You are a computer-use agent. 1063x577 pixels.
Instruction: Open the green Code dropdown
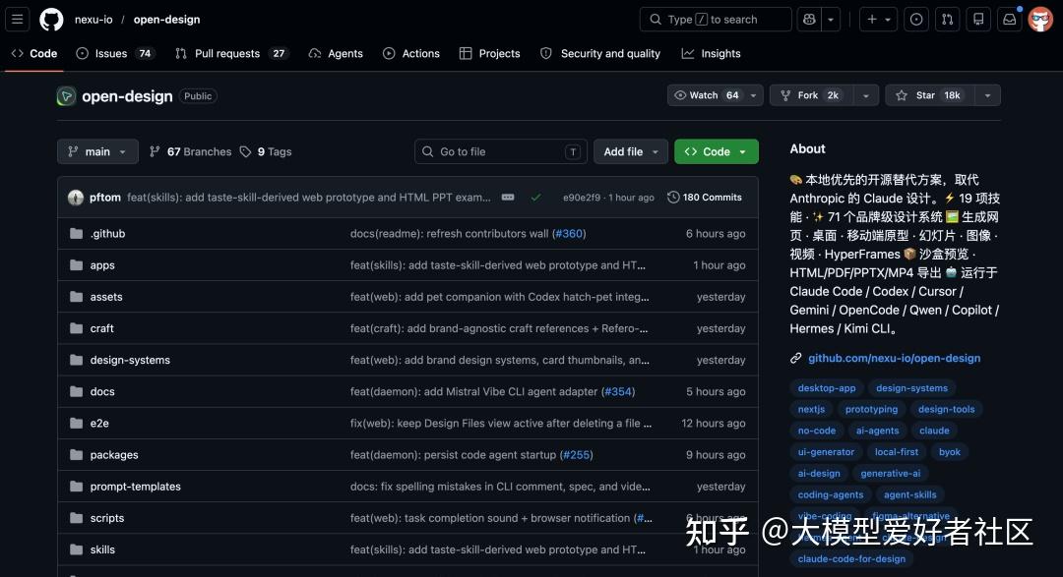[716, 151]
